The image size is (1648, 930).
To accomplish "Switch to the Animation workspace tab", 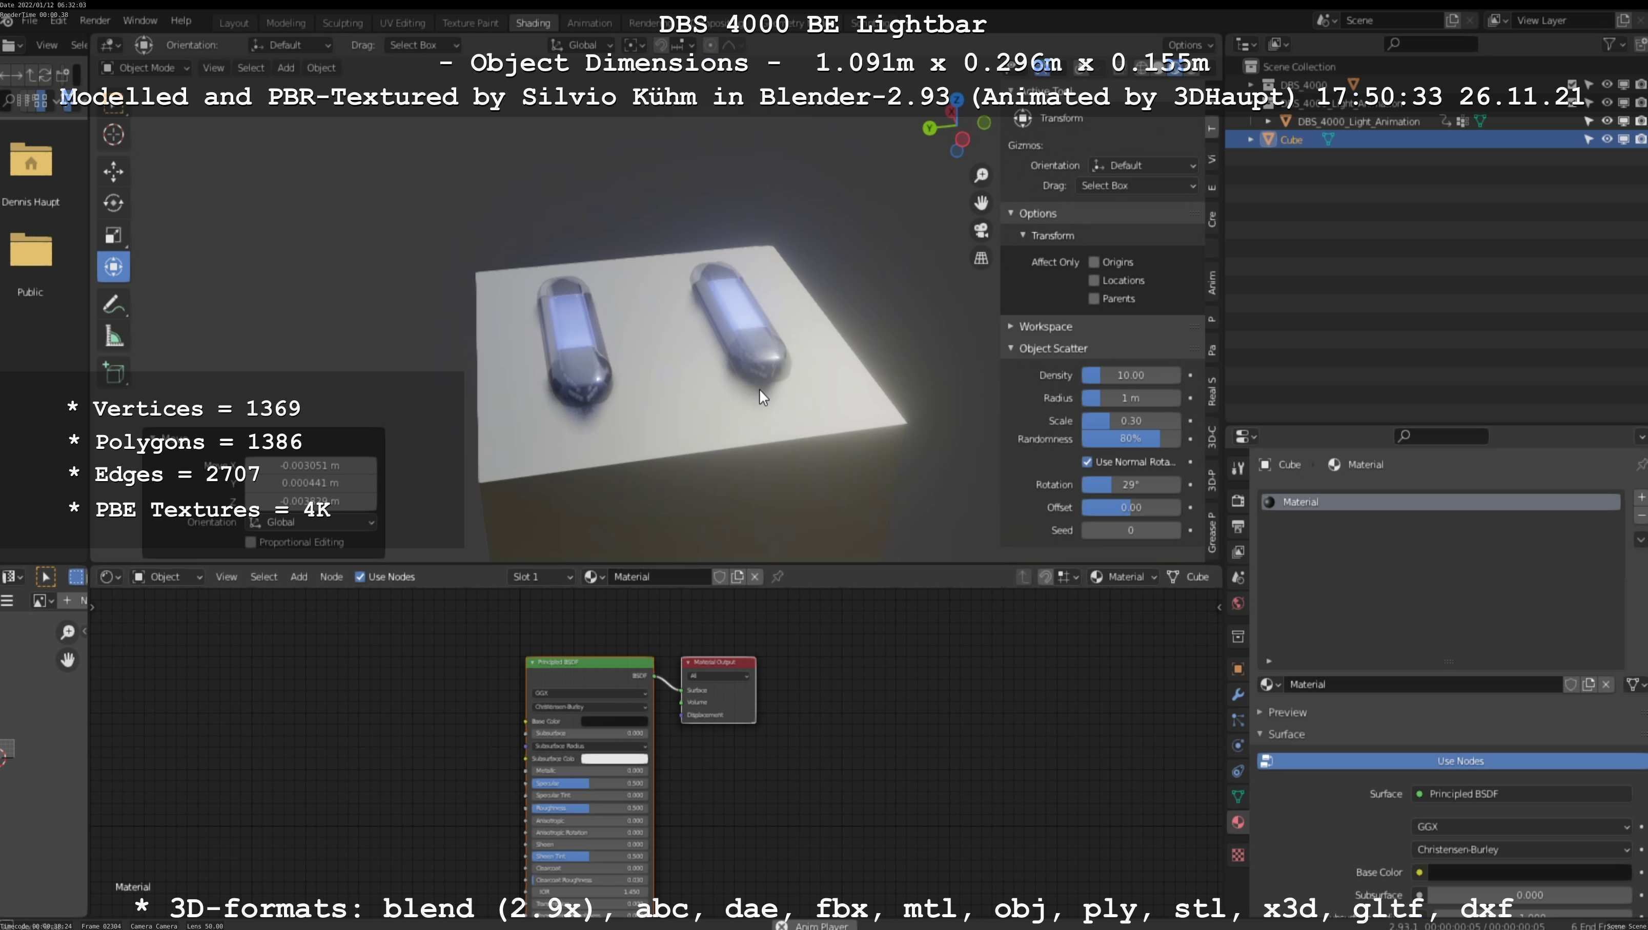I will [x=589, y=23].
